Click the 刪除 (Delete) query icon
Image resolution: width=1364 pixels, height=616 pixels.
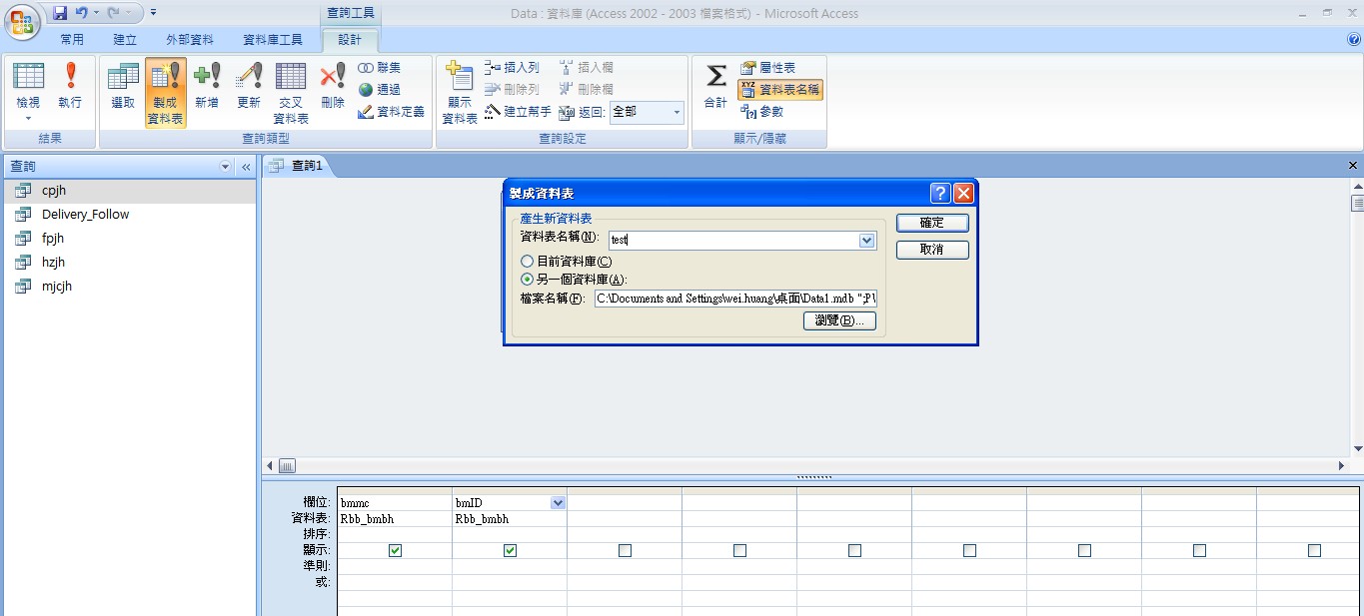pos(333,85)
